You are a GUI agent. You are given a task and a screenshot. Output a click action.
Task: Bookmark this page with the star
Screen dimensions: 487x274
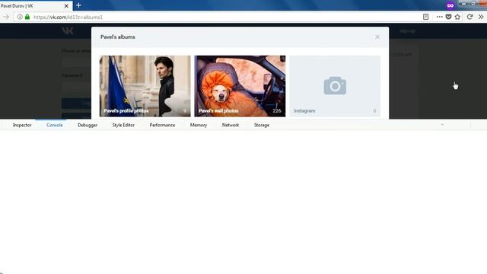pyautogui.click(x=457, y=17)
